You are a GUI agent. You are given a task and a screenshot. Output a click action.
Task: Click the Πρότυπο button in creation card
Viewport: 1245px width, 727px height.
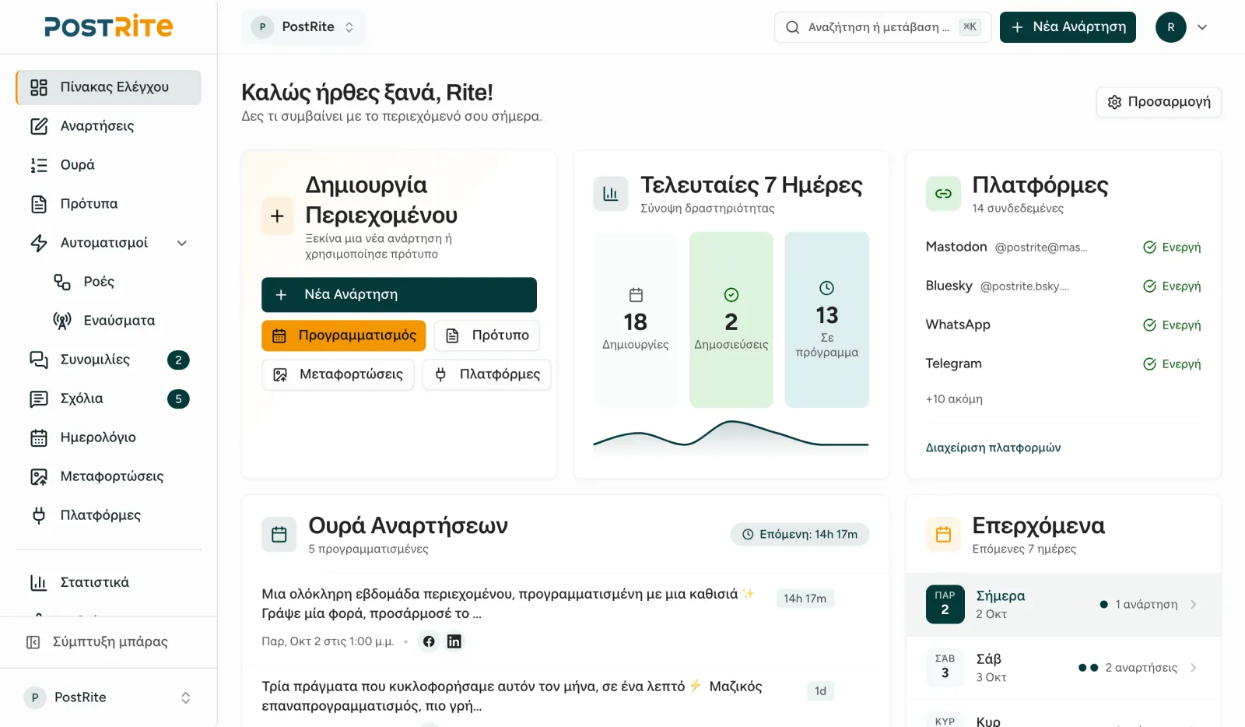[486, 335]
